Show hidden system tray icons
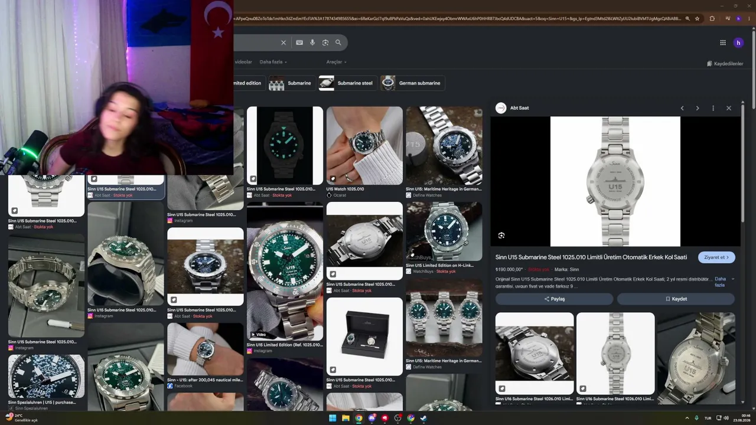756x425 pixels. point(687,418)
